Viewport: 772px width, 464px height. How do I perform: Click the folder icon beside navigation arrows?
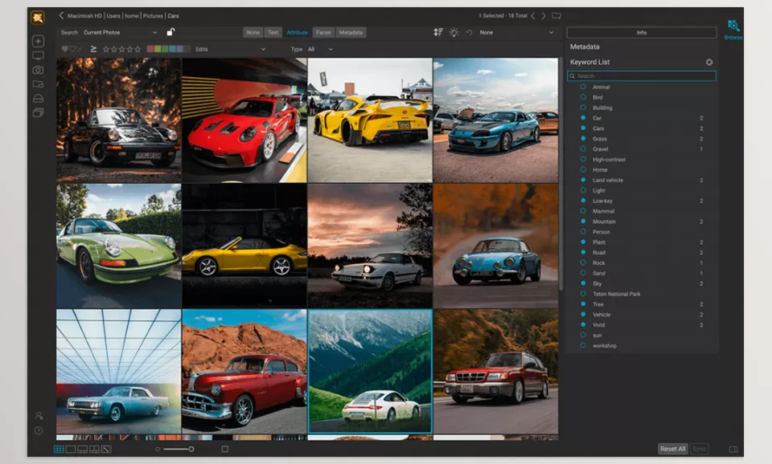[x=556, y=16]
